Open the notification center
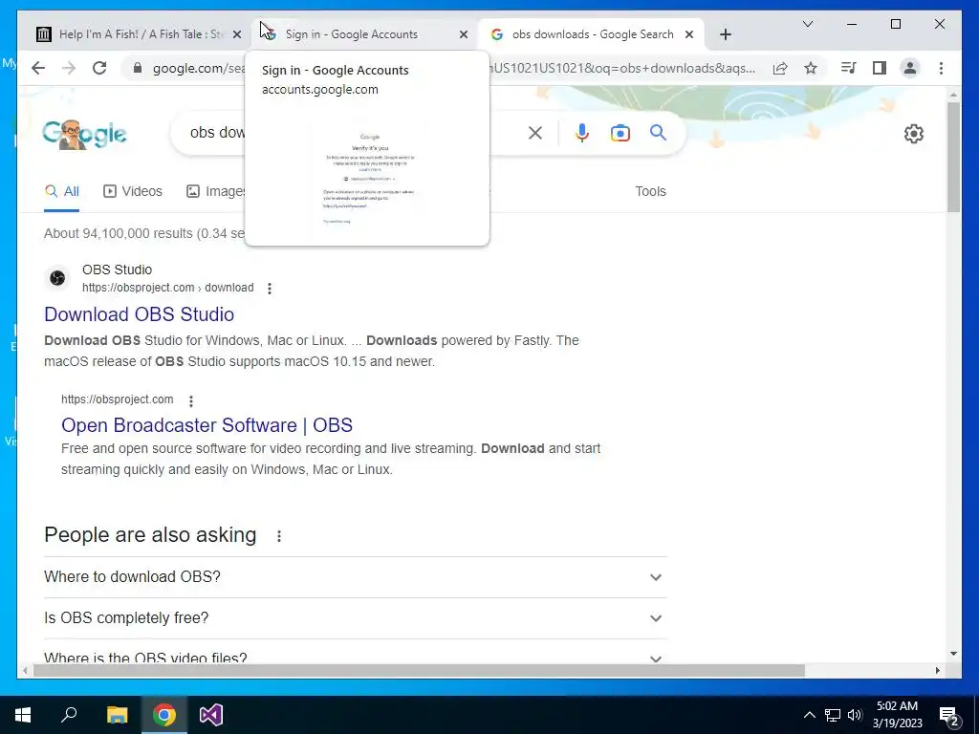 [949, 715]
